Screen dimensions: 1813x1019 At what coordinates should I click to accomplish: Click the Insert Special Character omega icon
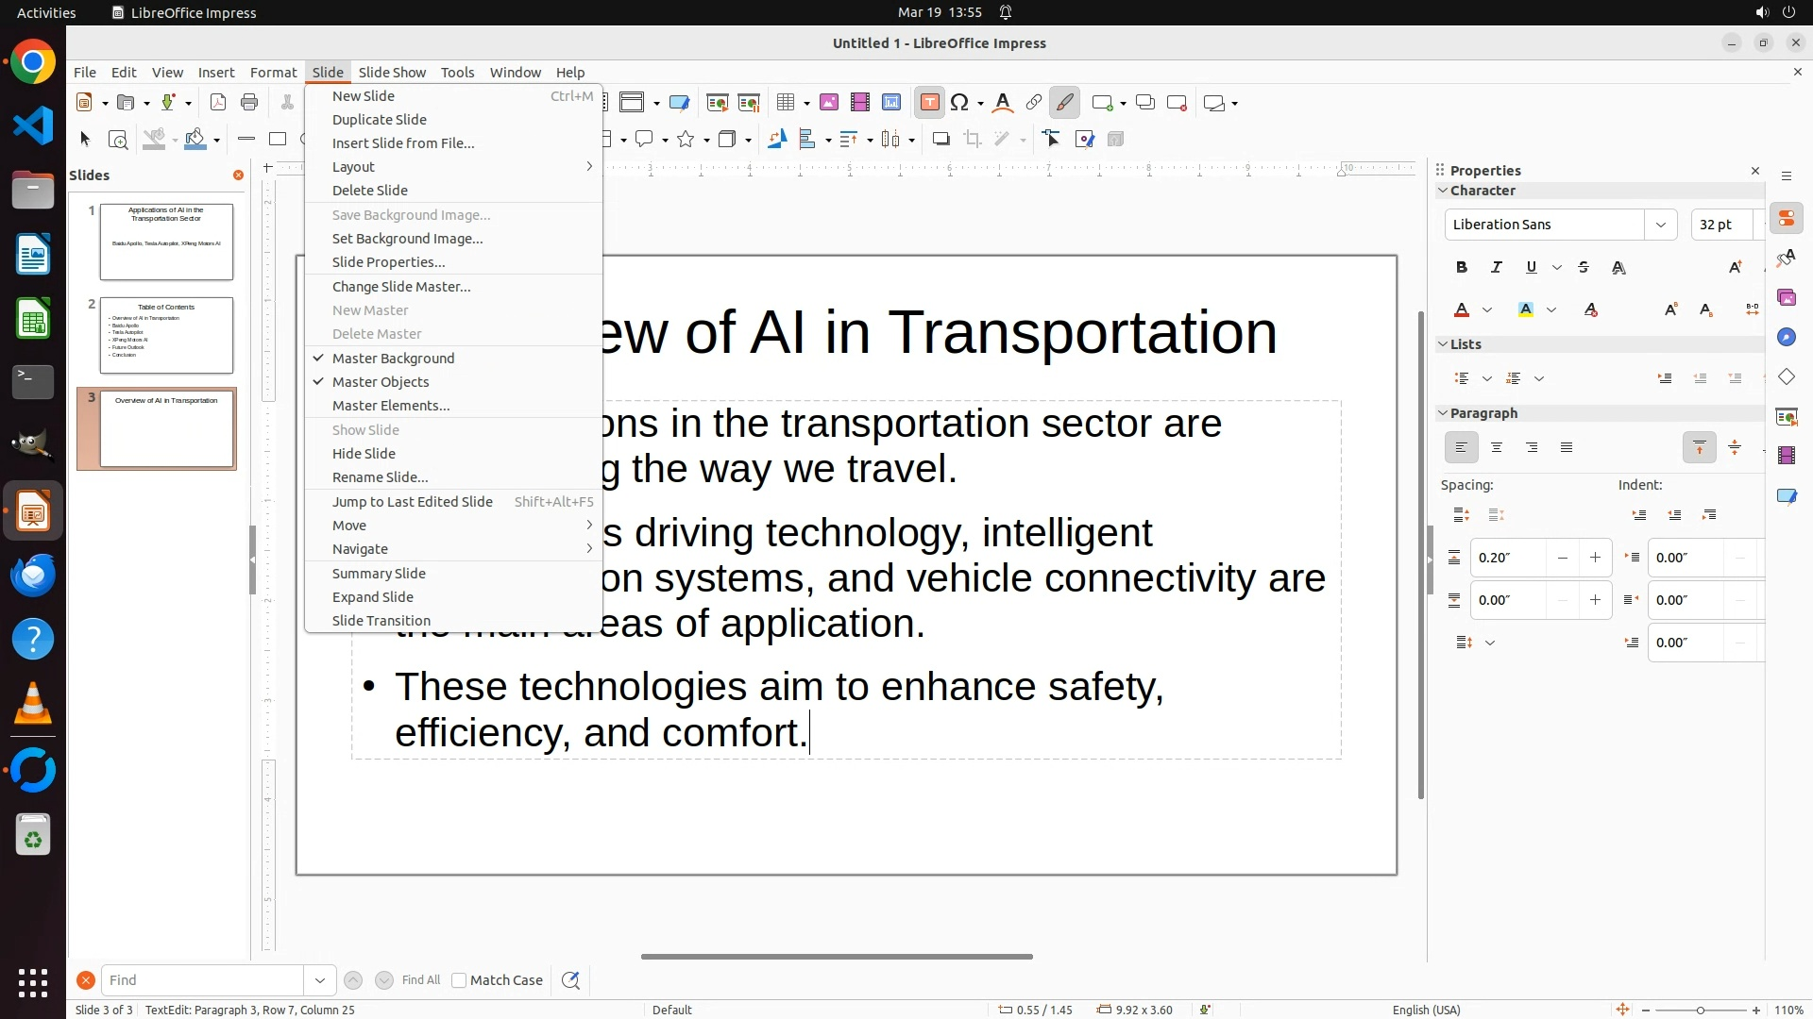pyautogui.click(x=959, y=103)
